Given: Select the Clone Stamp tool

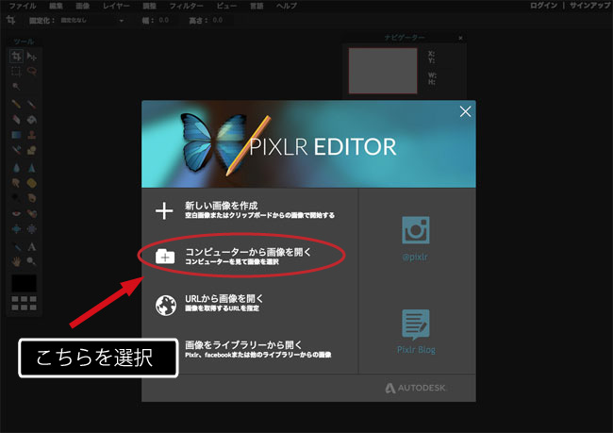Looking at the screenshot, I should [32, 135].
